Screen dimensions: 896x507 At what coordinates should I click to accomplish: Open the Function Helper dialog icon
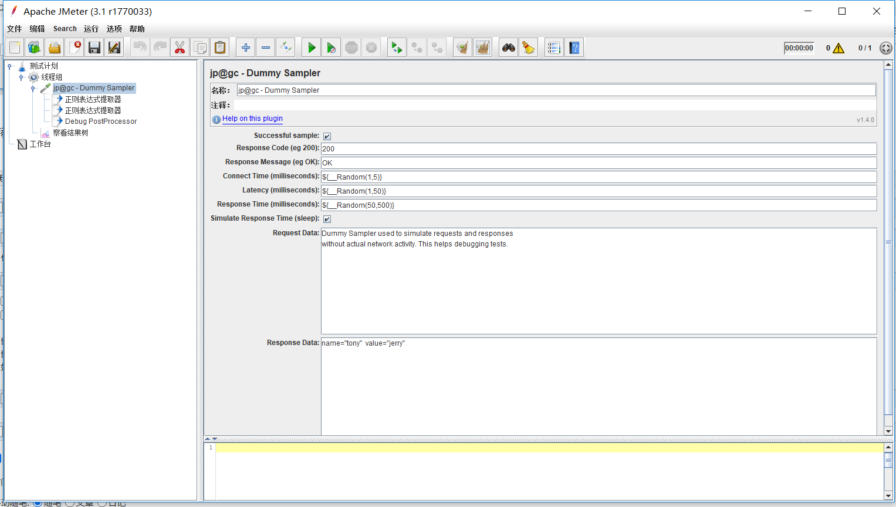coord(554,48)
